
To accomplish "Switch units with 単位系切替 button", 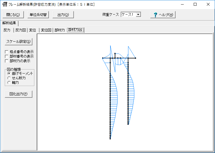I will [38, 15].
